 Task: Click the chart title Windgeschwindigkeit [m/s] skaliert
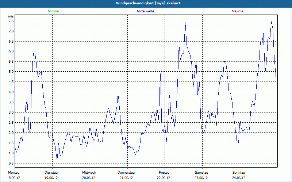pyautogui.click(x=148, y=3)
